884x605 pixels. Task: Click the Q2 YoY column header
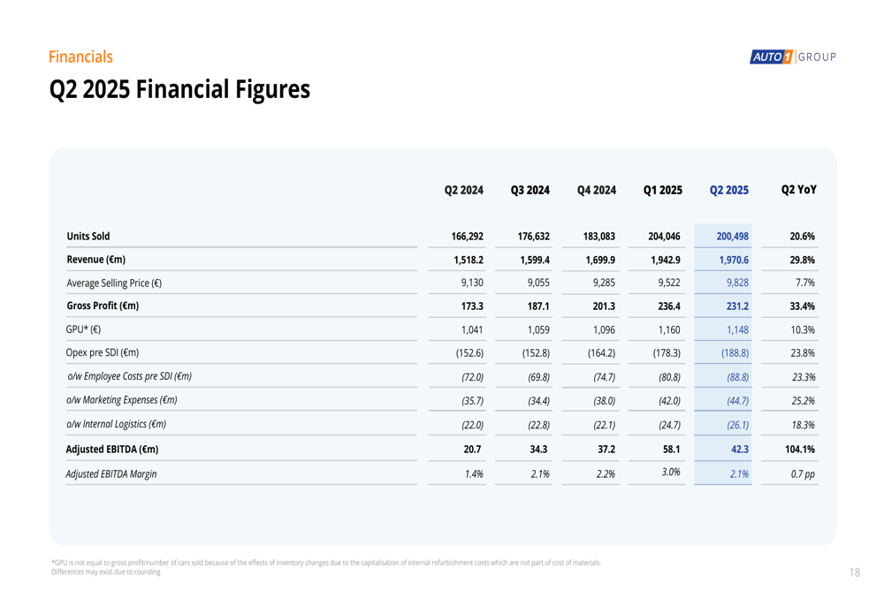click(x=798, y=190)
